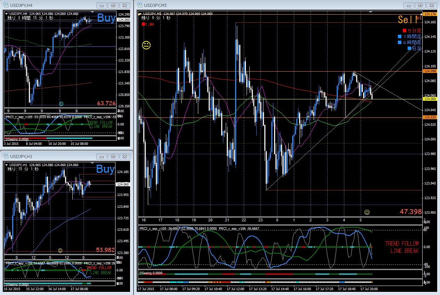This screenshot has height=295, width=440.
Task: Click the USDJPY,H4 window title icon
Action: (6, 5)
